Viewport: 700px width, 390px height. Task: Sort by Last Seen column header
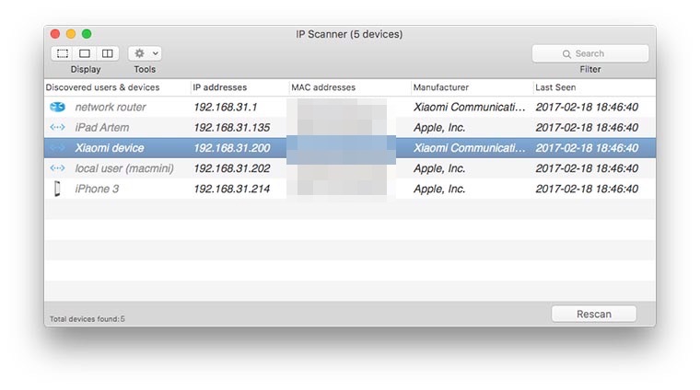pos(555,87)
